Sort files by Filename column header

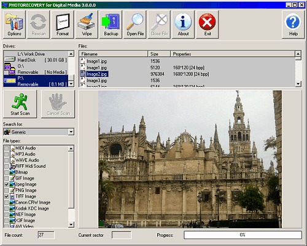click(x=114, y=54)
